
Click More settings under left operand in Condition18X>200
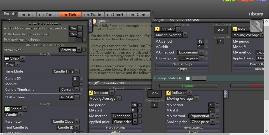point(182,64)
